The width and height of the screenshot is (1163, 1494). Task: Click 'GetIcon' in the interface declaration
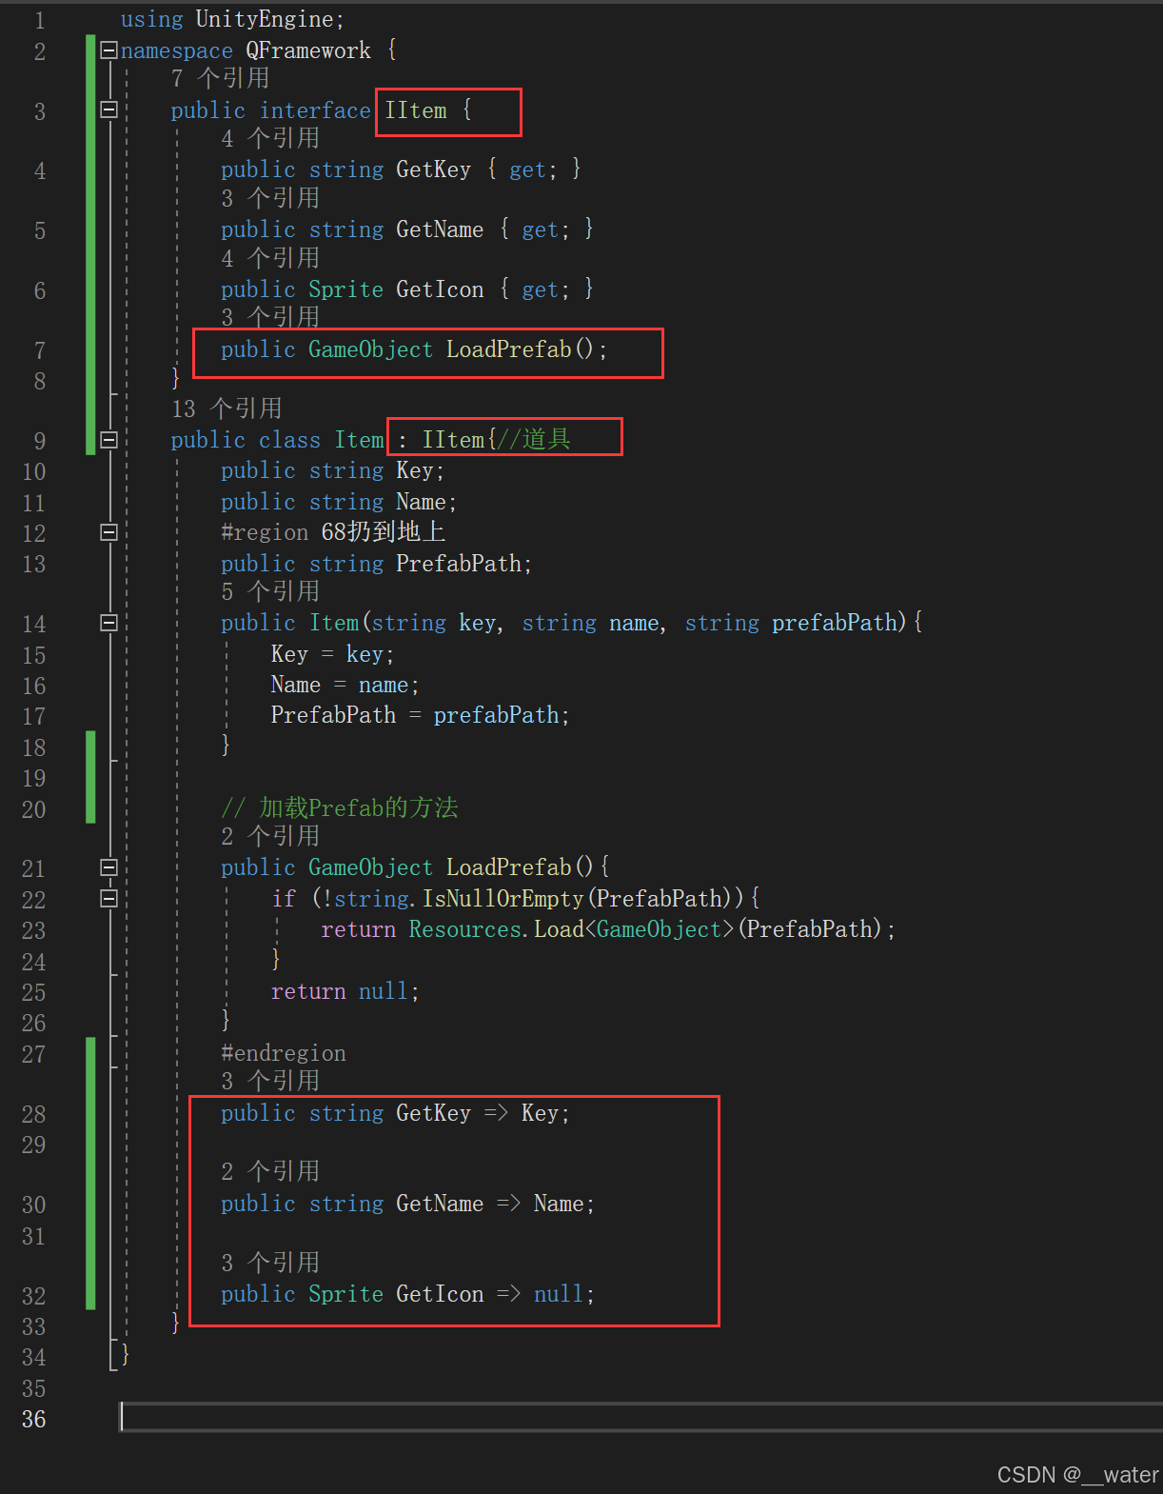440,289
